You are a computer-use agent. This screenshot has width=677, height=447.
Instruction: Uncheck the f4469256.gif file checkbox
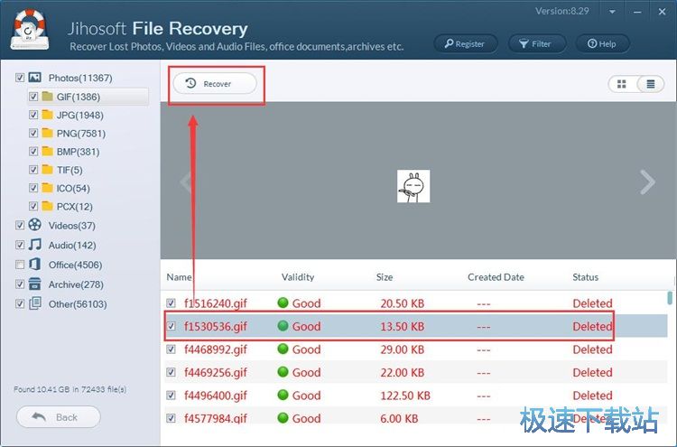[172, 372]
